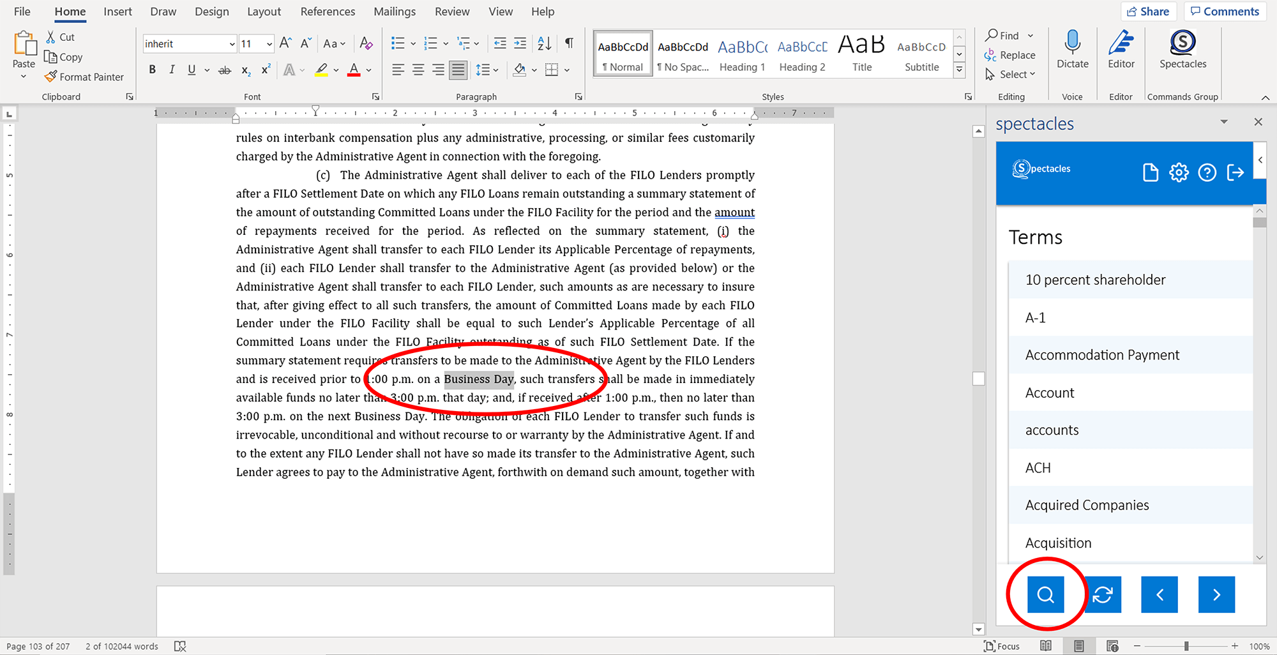Open the Spectacles document icon
1277x655 pixels.
(x=1150, y=172)
